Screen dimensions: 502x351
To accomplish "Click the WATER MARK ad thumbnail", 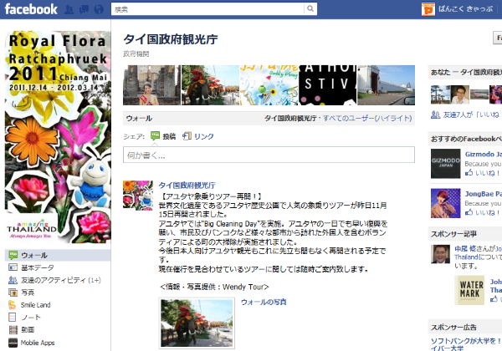I will (469, 290).
